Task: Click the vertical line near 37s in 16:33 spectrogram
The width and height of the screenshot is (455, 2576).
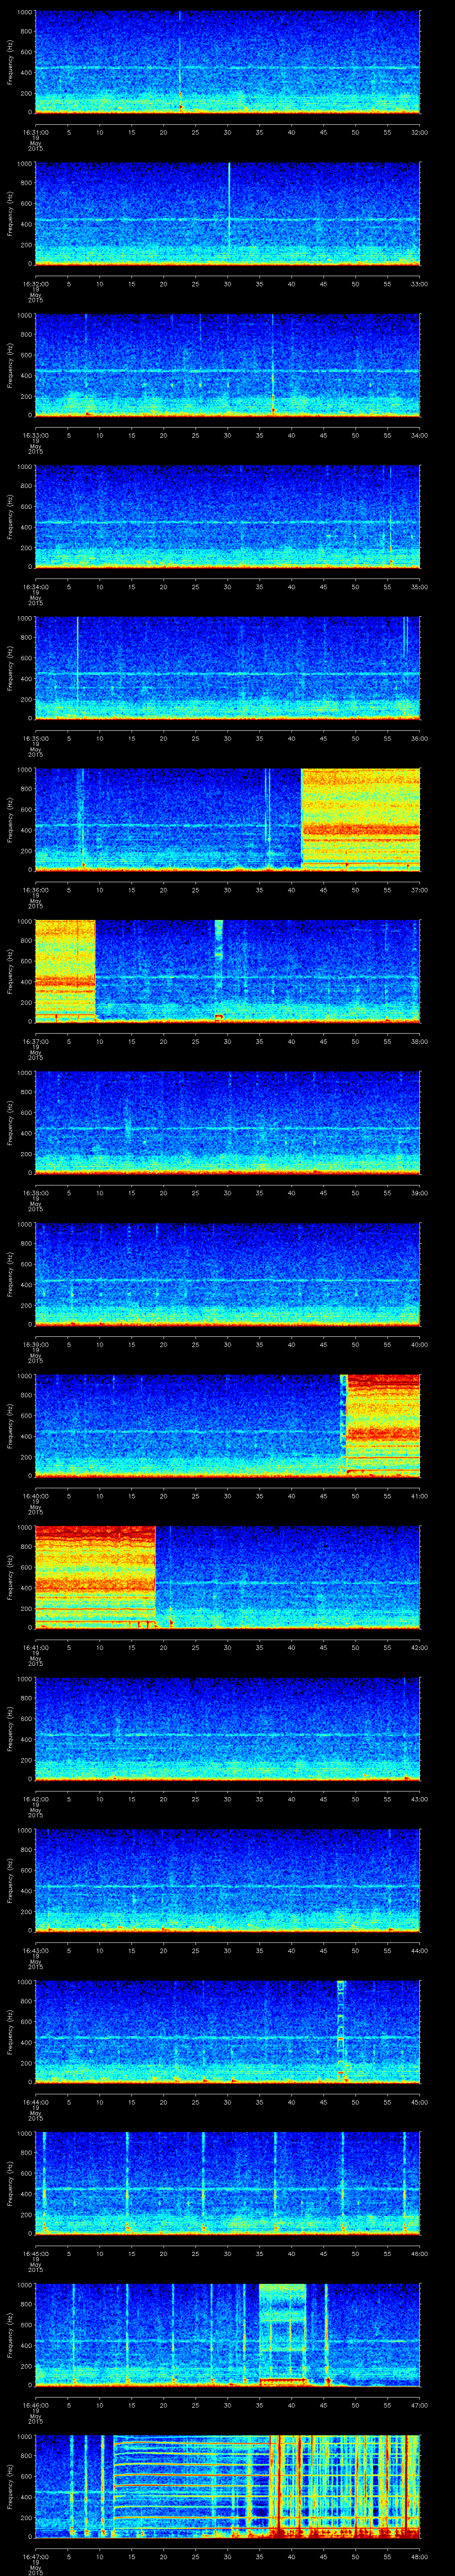Action: point(272,364)
